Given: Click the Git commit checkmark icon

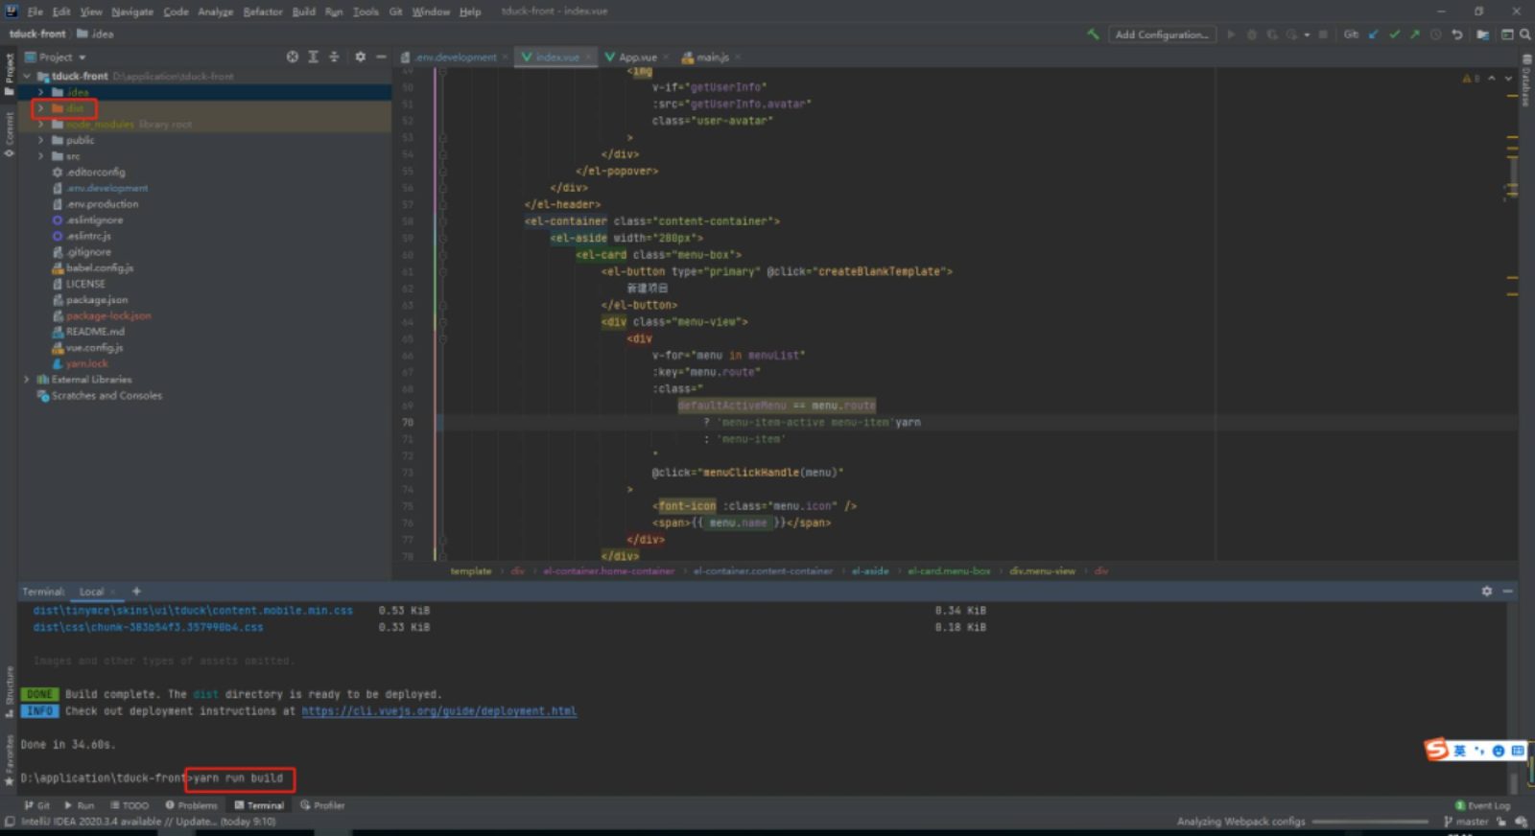Looking at the screenshot, I should pos(1394,35).
